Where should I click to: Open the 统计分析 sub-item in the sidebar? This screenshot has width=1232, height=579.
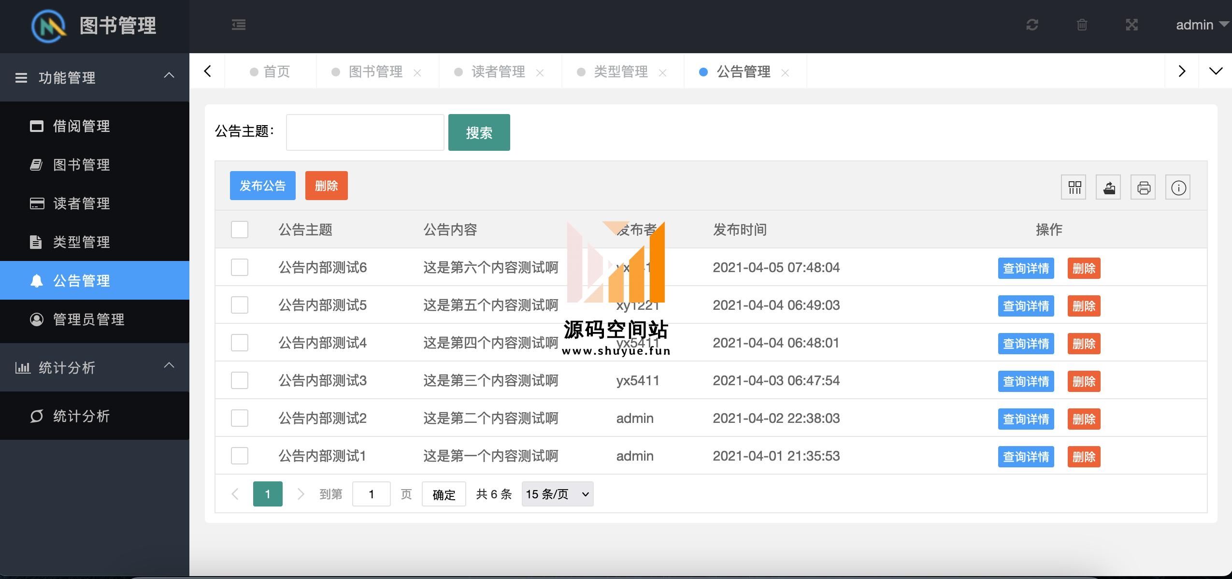(x=95, y=416)
